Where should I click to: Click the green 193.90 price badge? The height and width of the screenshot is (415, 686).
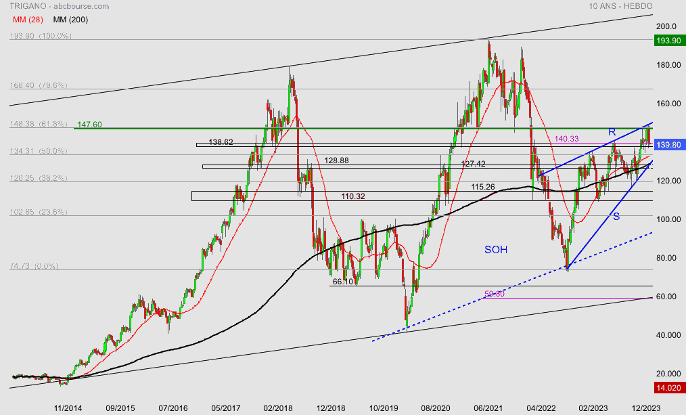coord(669,41)
